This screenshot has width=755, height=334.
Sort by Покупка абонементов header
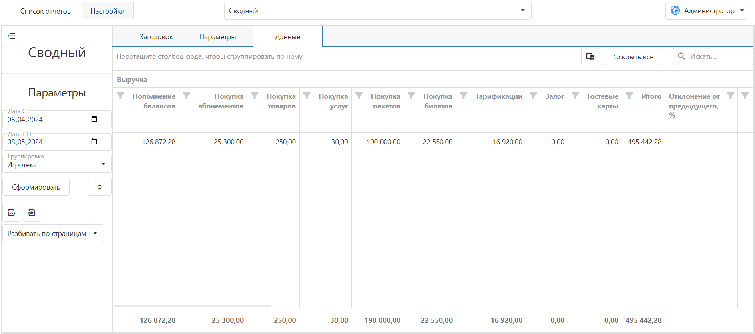[x=221, y=101]
